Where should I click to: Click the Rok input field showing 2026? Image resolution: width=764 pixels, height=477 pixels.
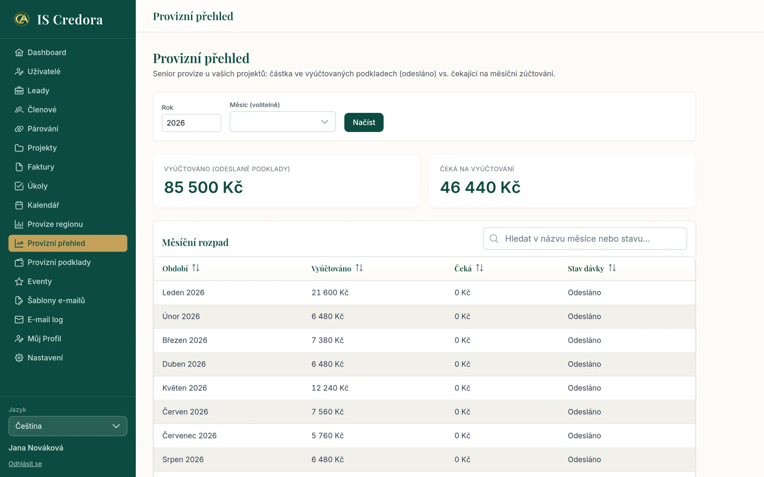point(191,123)
